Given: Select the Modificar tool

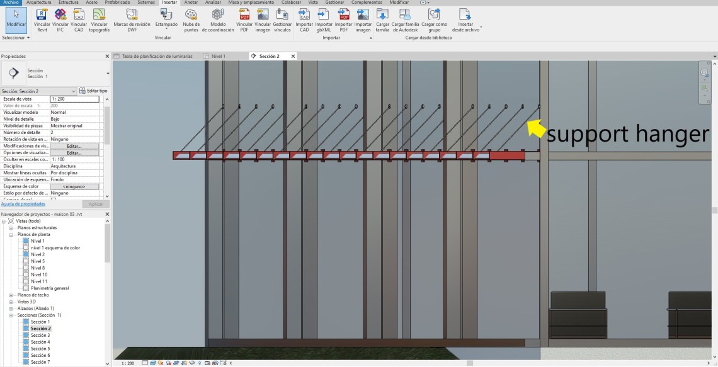Looking at the screenshot, I should (x=16, y=18).
